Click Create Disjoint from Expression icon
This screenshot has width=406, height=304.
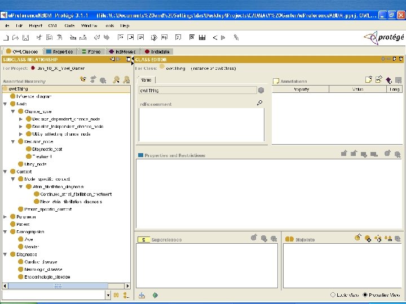[358, 238]
